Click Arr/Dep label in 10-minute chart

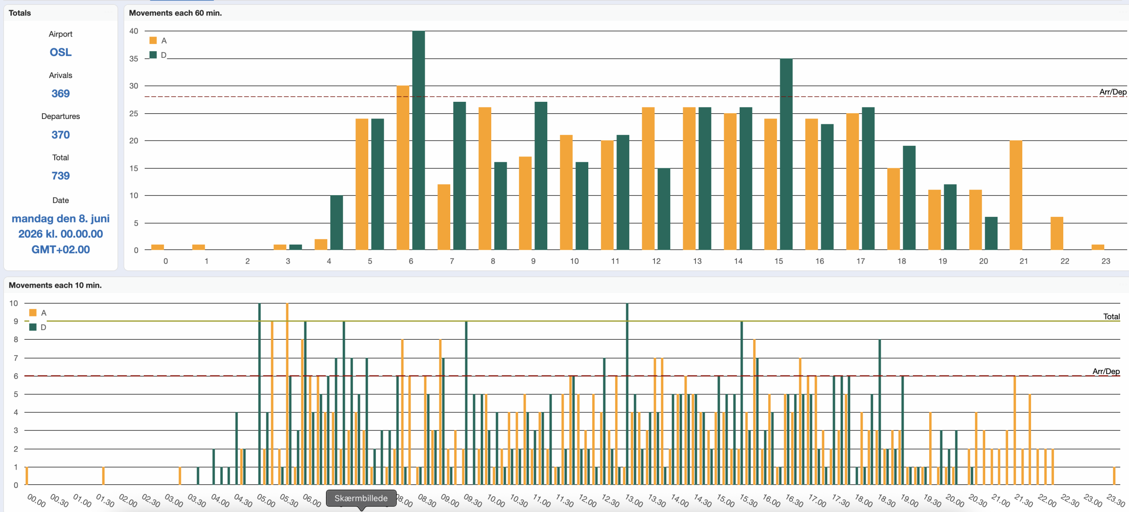pos(1106,371)
